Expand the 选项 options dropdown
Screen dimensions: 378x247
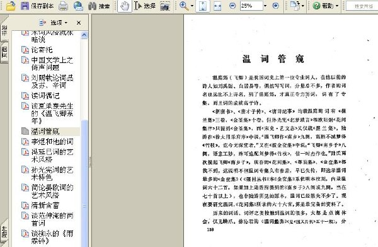(x=54, y=23)
